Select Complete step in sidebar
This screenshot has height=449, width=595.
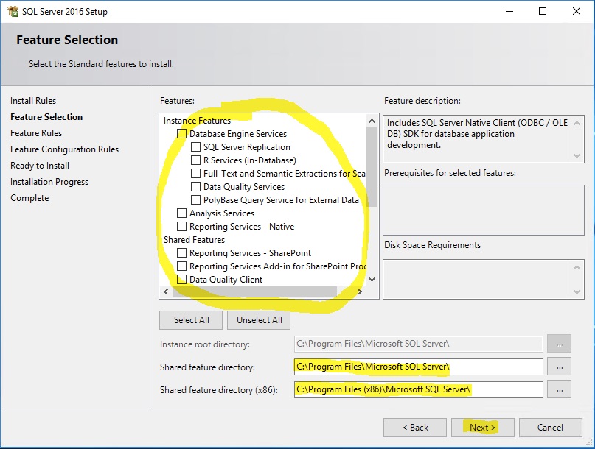29,198
